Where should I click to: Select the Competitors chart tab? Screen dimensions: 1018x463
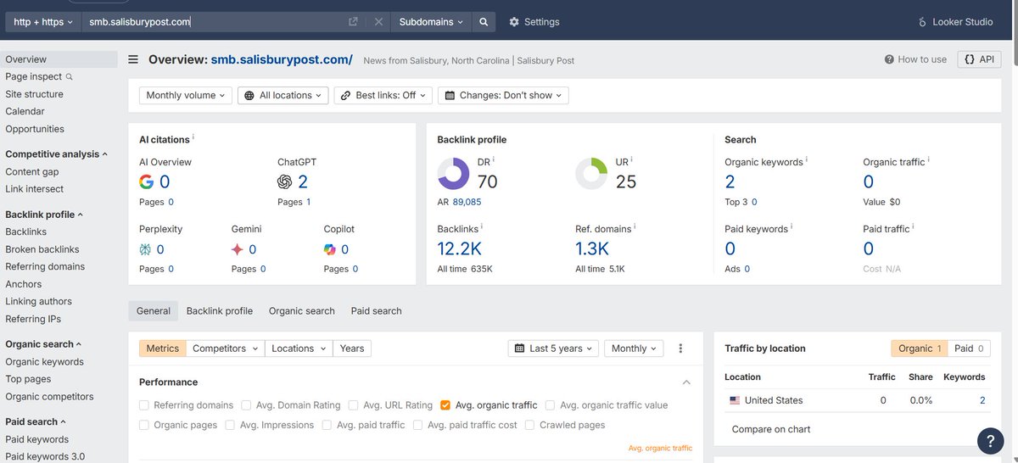225,349
